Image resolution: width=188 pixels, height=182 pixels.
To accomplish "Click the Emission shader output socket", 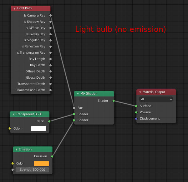I will 52,156.
